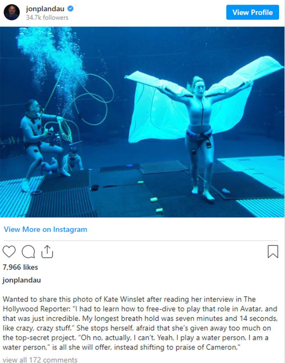
Task: Open the underwater photo in the post
Action: [x=142, y=122]
